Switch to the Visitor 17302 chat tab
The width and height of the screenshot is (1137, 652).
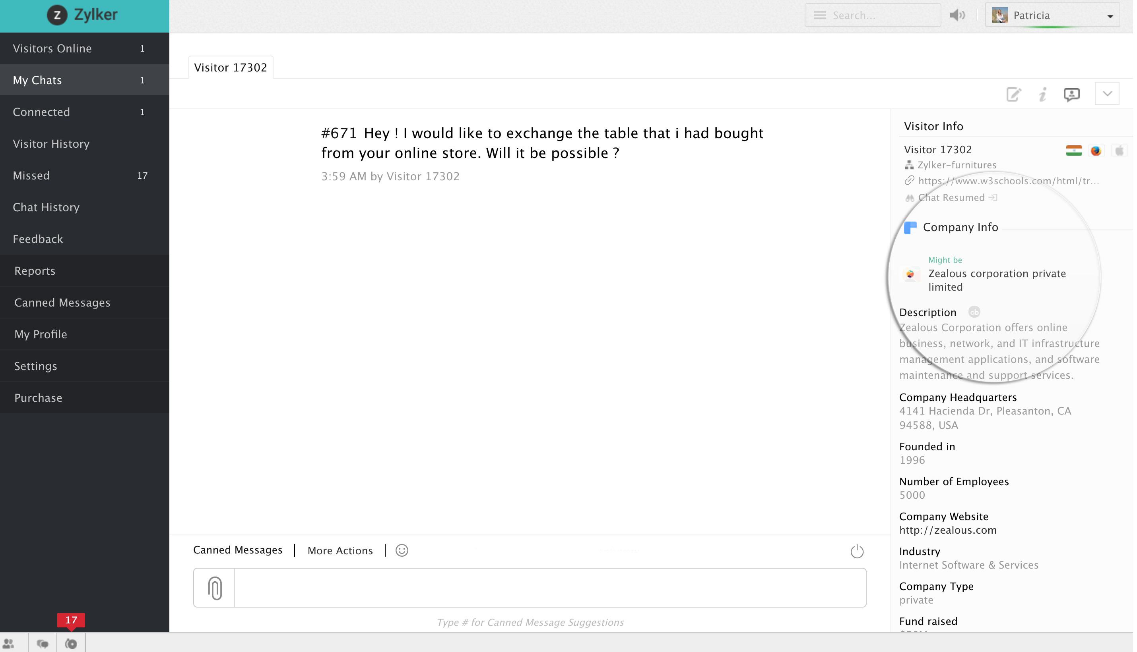pos(231,68)
